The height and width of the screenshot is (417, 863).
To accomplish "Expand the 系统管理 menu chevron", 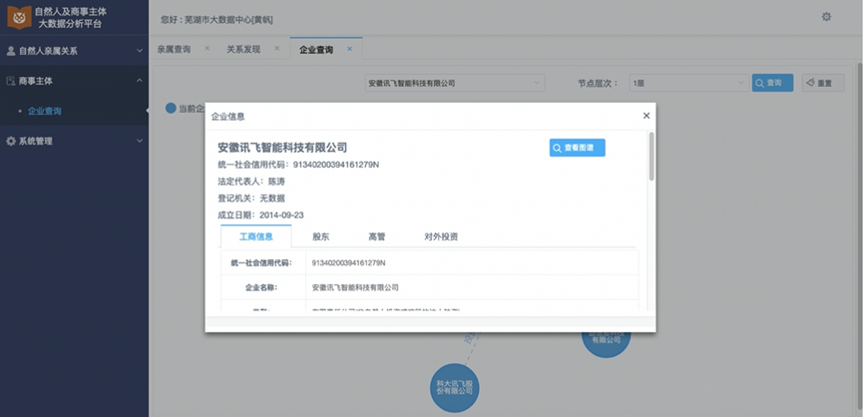I will pos(140,141).
